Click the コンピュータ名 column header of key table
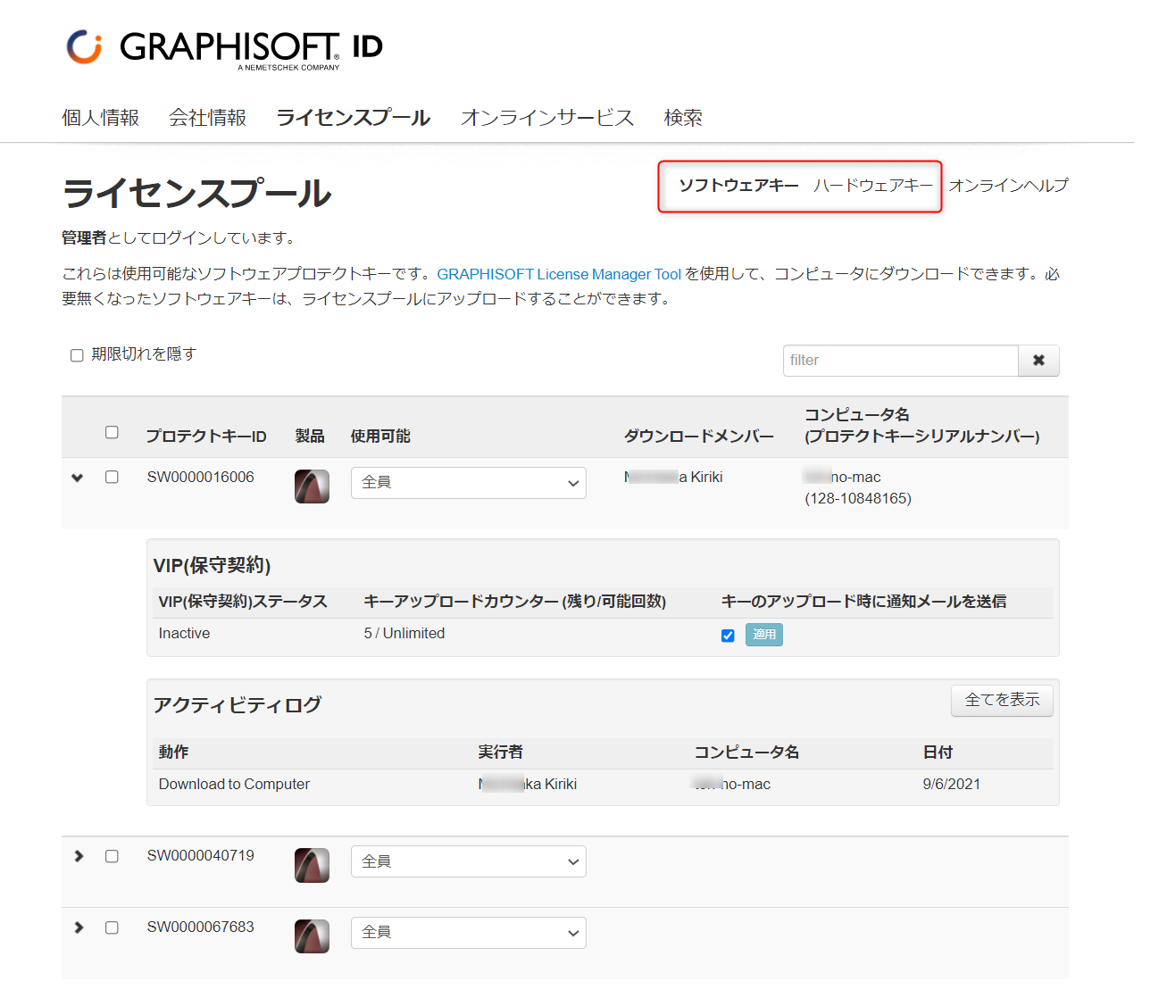Screen dimensions: 1167x998 pyautogui.click(x=922, y=426)
